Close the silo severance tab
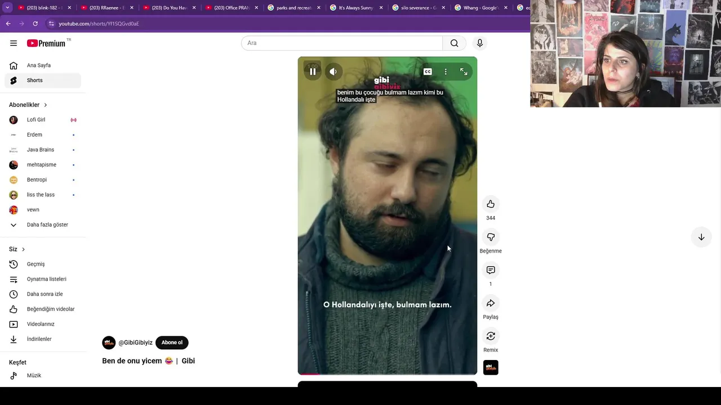Viewport: 721px width, 405px height. click(443, 8)
